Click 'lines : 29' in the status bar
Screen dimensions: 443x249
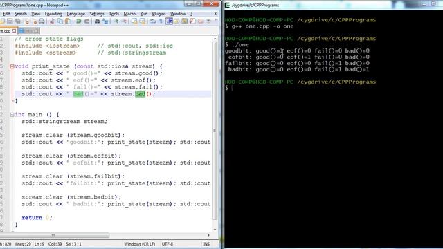[23, 244]
